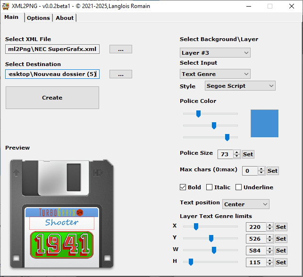Click the TurboGrafx 16 logo in preview
This screenshot has height=277, width=303.
tap(61, 212)
